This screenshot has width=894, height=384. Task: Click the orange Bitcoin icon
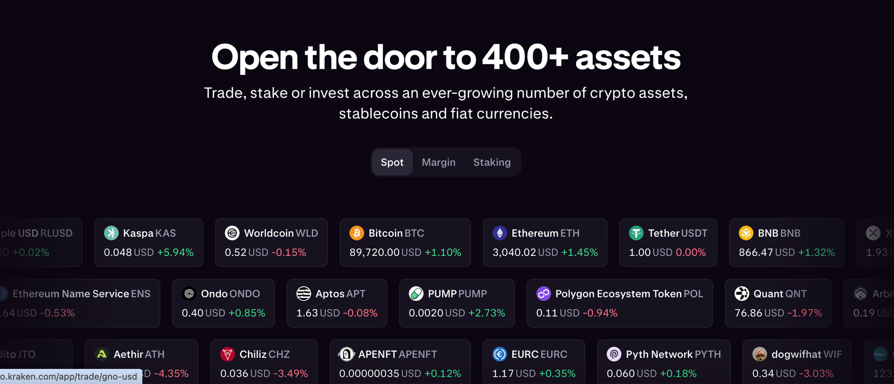[356, 233]
